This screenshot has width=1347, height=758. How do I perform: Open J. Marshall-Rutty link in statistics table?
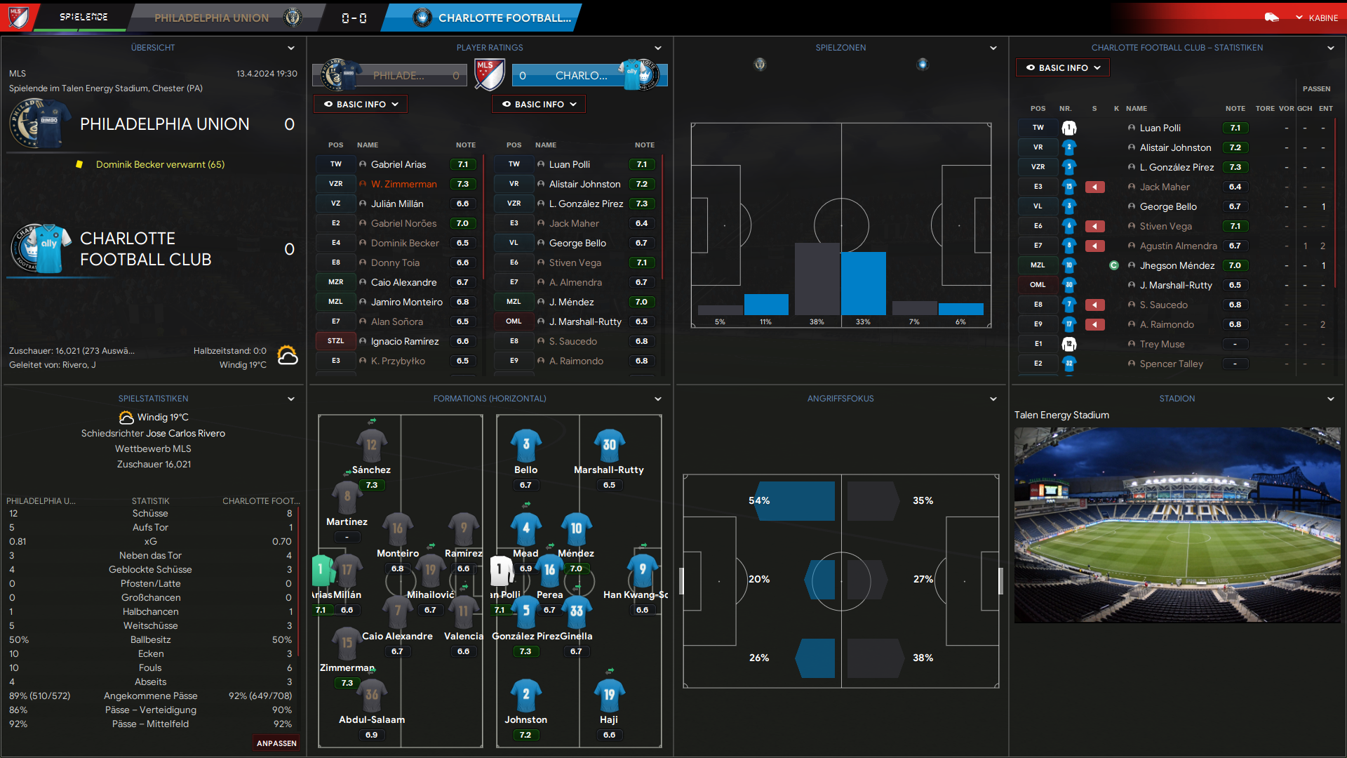1176,285
